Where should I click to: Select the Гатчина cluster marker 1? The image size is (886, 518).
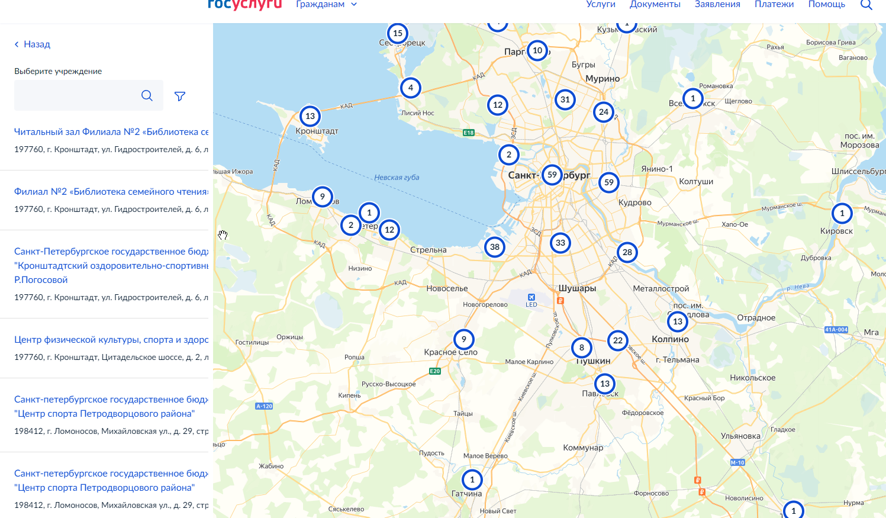click(x=472, y=480)
